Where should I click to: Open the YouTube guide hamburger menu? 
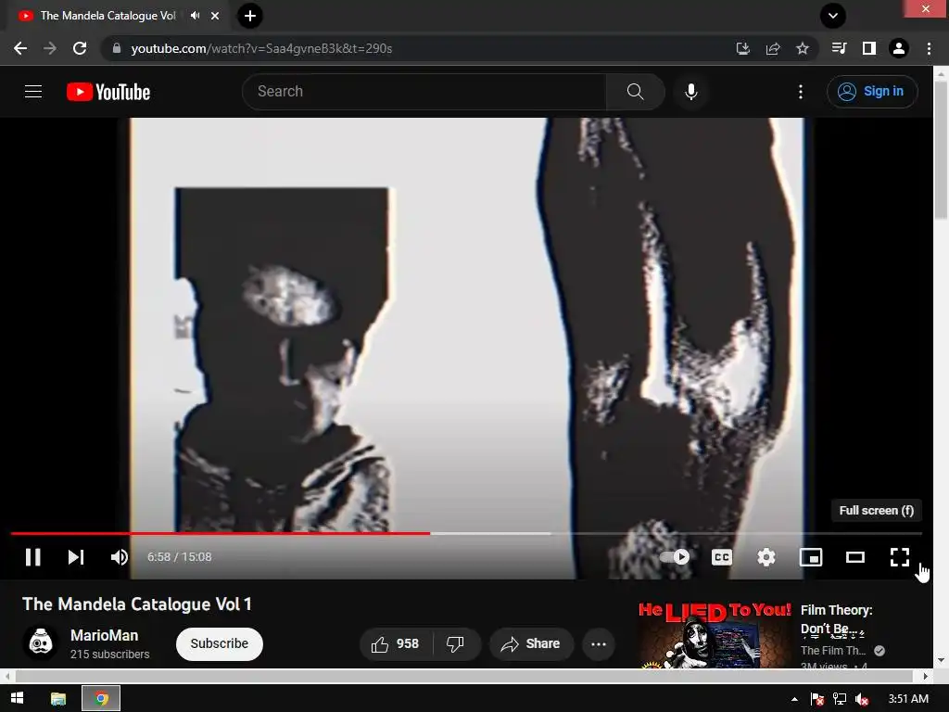[x=33, y=92]
